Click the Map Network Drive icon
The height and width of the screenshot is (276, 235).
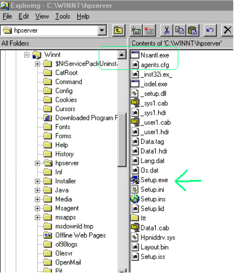click(136, 30)
